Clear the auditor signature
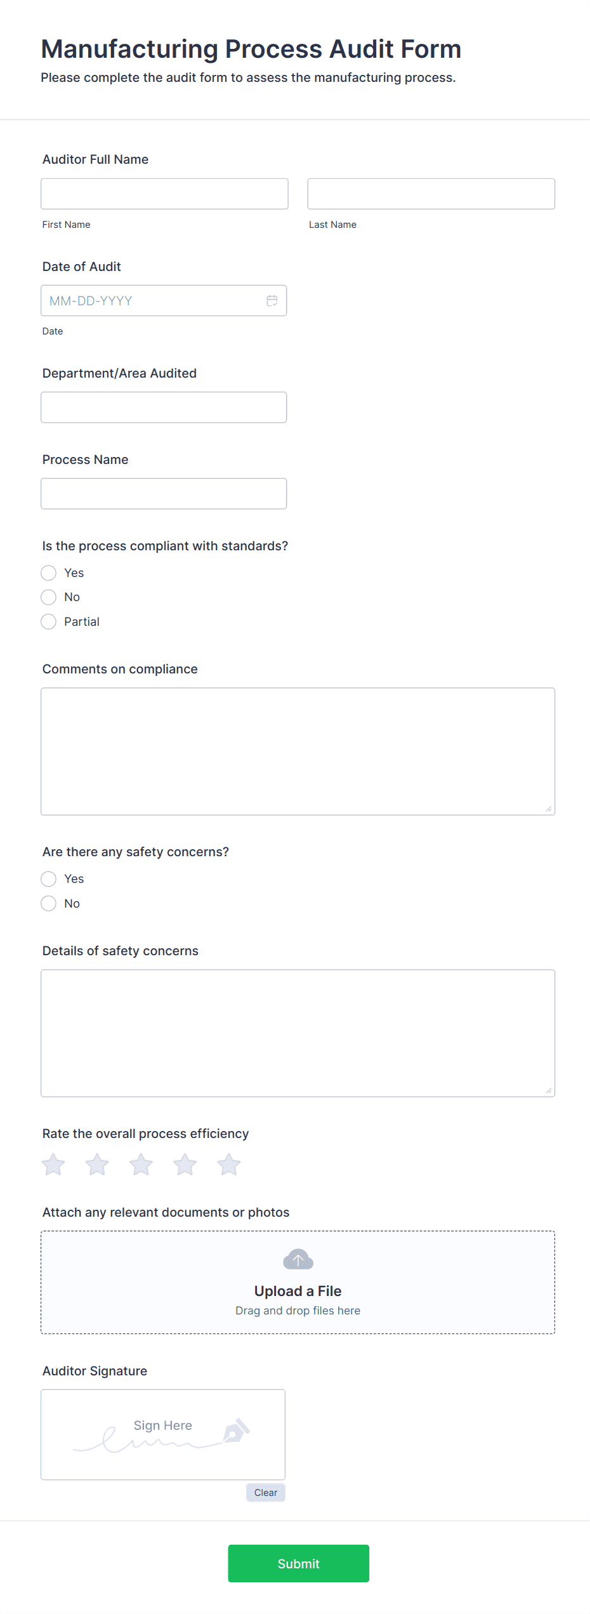Screen dimensions: 590x1614 click(265, 1493)
